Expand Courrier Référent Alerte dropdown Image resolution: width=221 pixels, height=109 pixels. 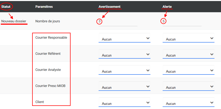188,54
